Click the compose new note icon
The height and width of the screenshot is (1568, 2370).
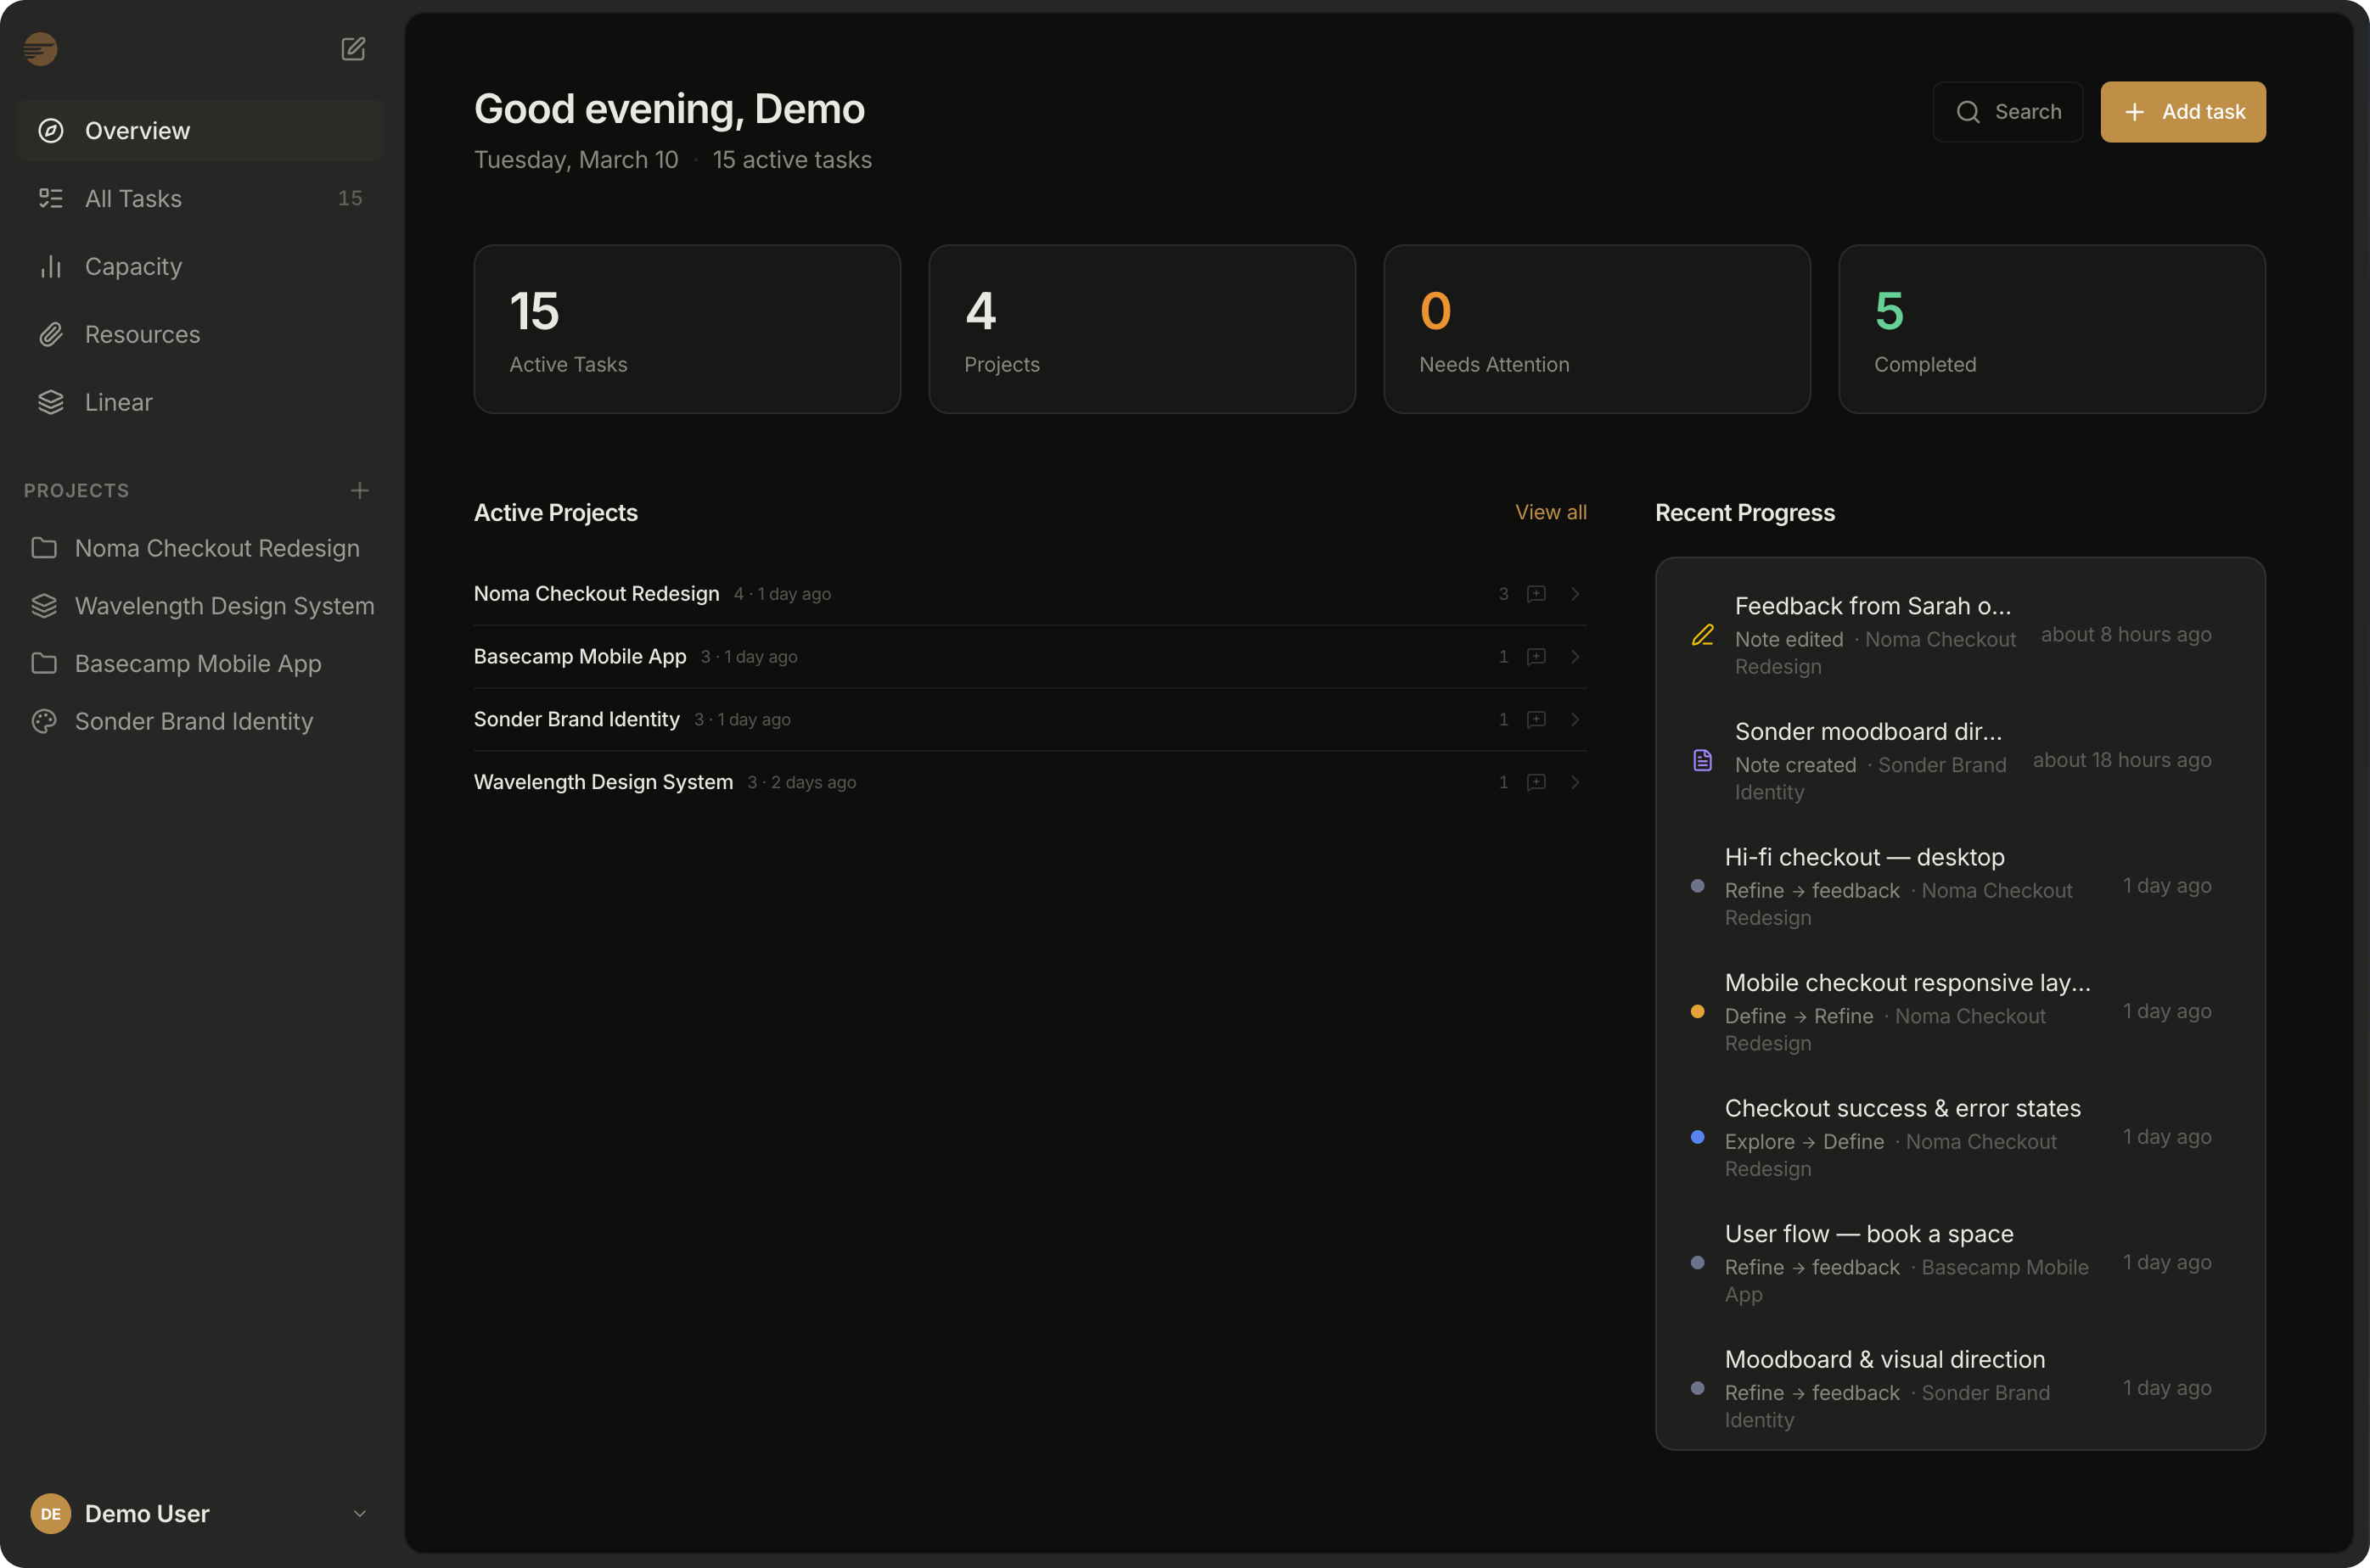[x=353, y=49]
